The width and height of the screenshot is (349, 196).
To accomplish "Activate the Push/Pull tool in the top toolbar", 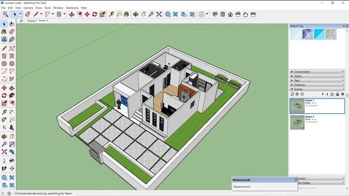I will click(x=71, y=15).
